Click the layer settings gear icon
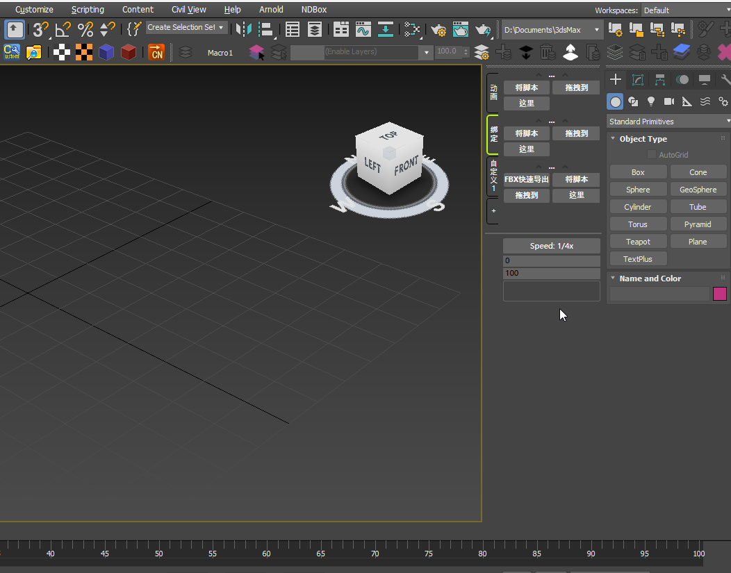This screenshot has height=573, width=731. coord(482,52)
